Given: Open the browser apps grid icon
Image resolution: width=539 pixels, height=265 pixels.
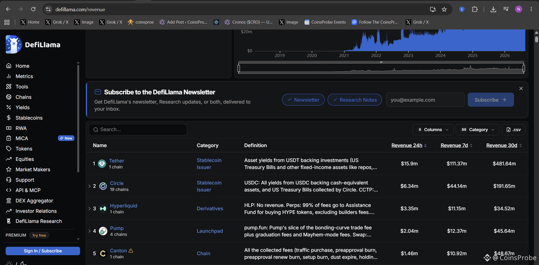Looking at the screenshot, I should (x=7, y=22).
